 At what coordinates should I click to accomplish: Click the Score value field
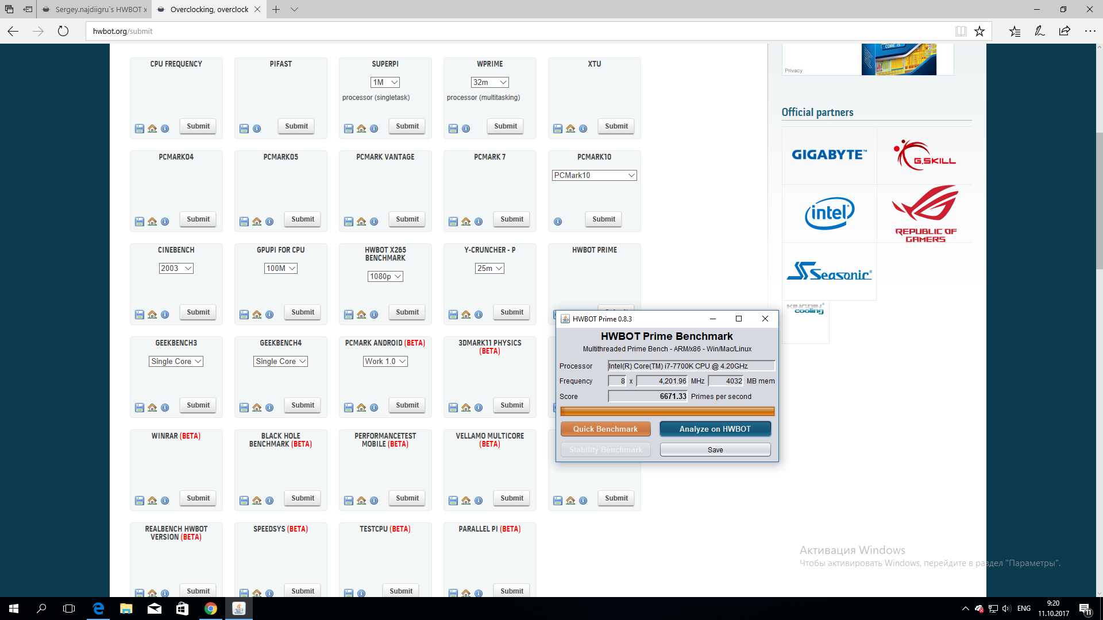pos(648,396)
